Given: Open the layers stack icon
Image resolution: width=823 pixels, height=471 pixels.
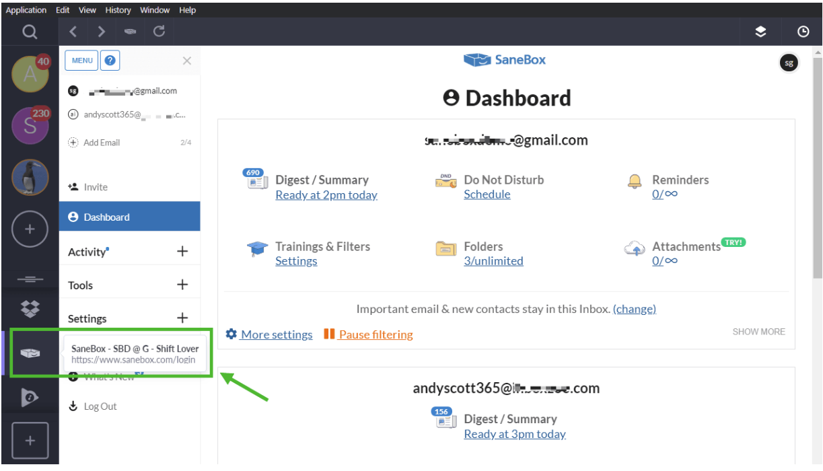Looking at the screenshot, I should [x=760, y=32].
